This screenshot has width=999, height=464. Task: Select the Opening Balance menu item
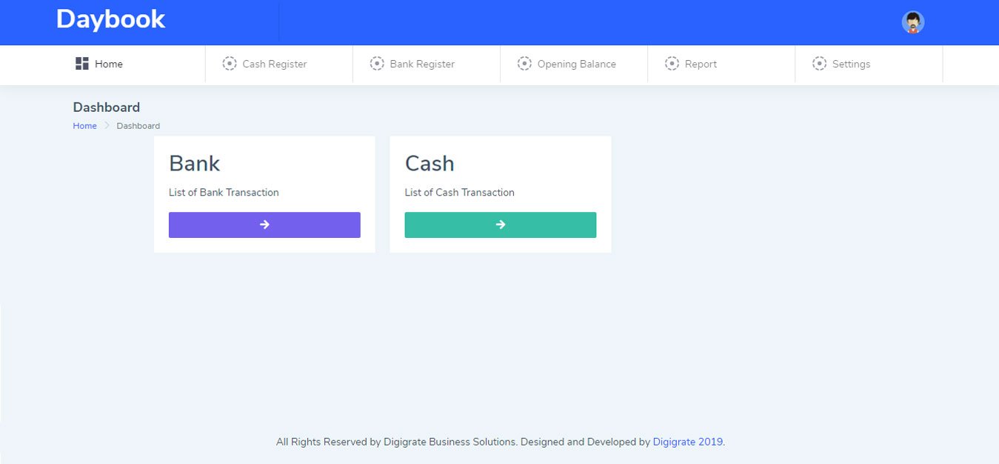(x=576, y=64)
